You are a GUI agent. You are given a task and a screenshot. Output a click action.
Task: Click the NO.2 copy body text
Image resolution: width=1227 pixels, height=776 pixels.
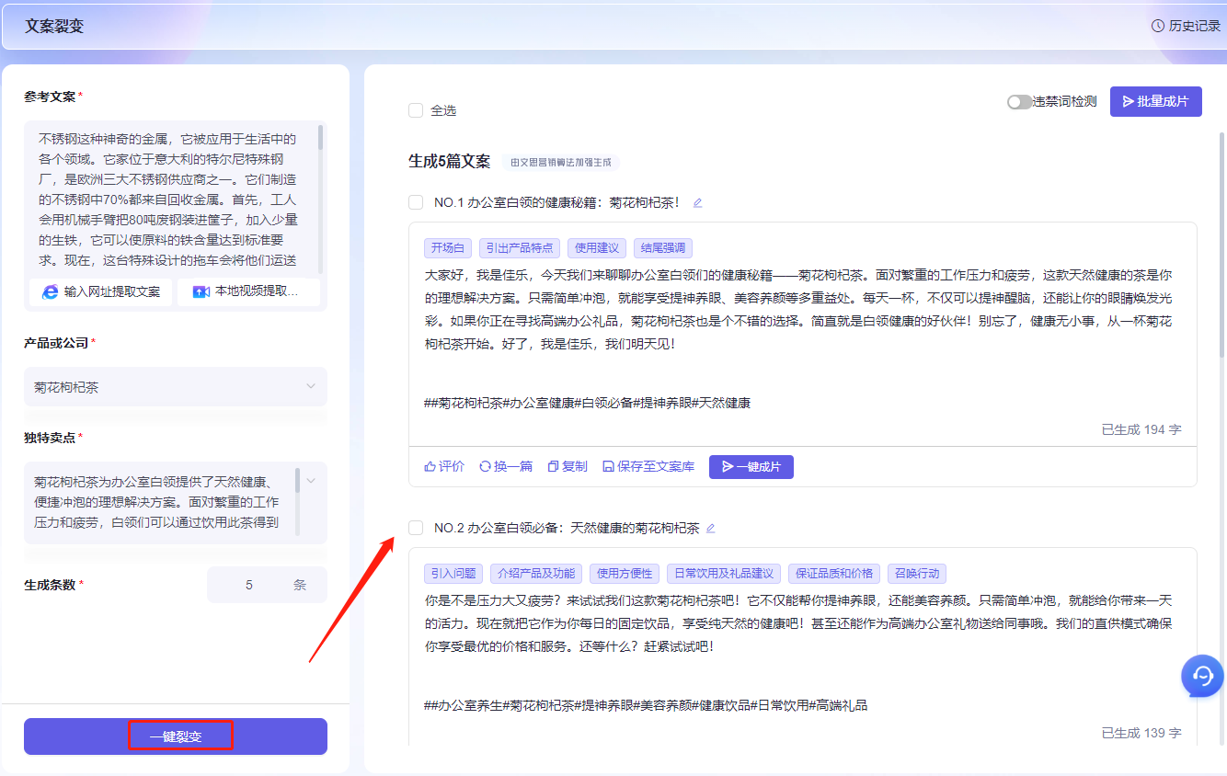coord(798,623)
